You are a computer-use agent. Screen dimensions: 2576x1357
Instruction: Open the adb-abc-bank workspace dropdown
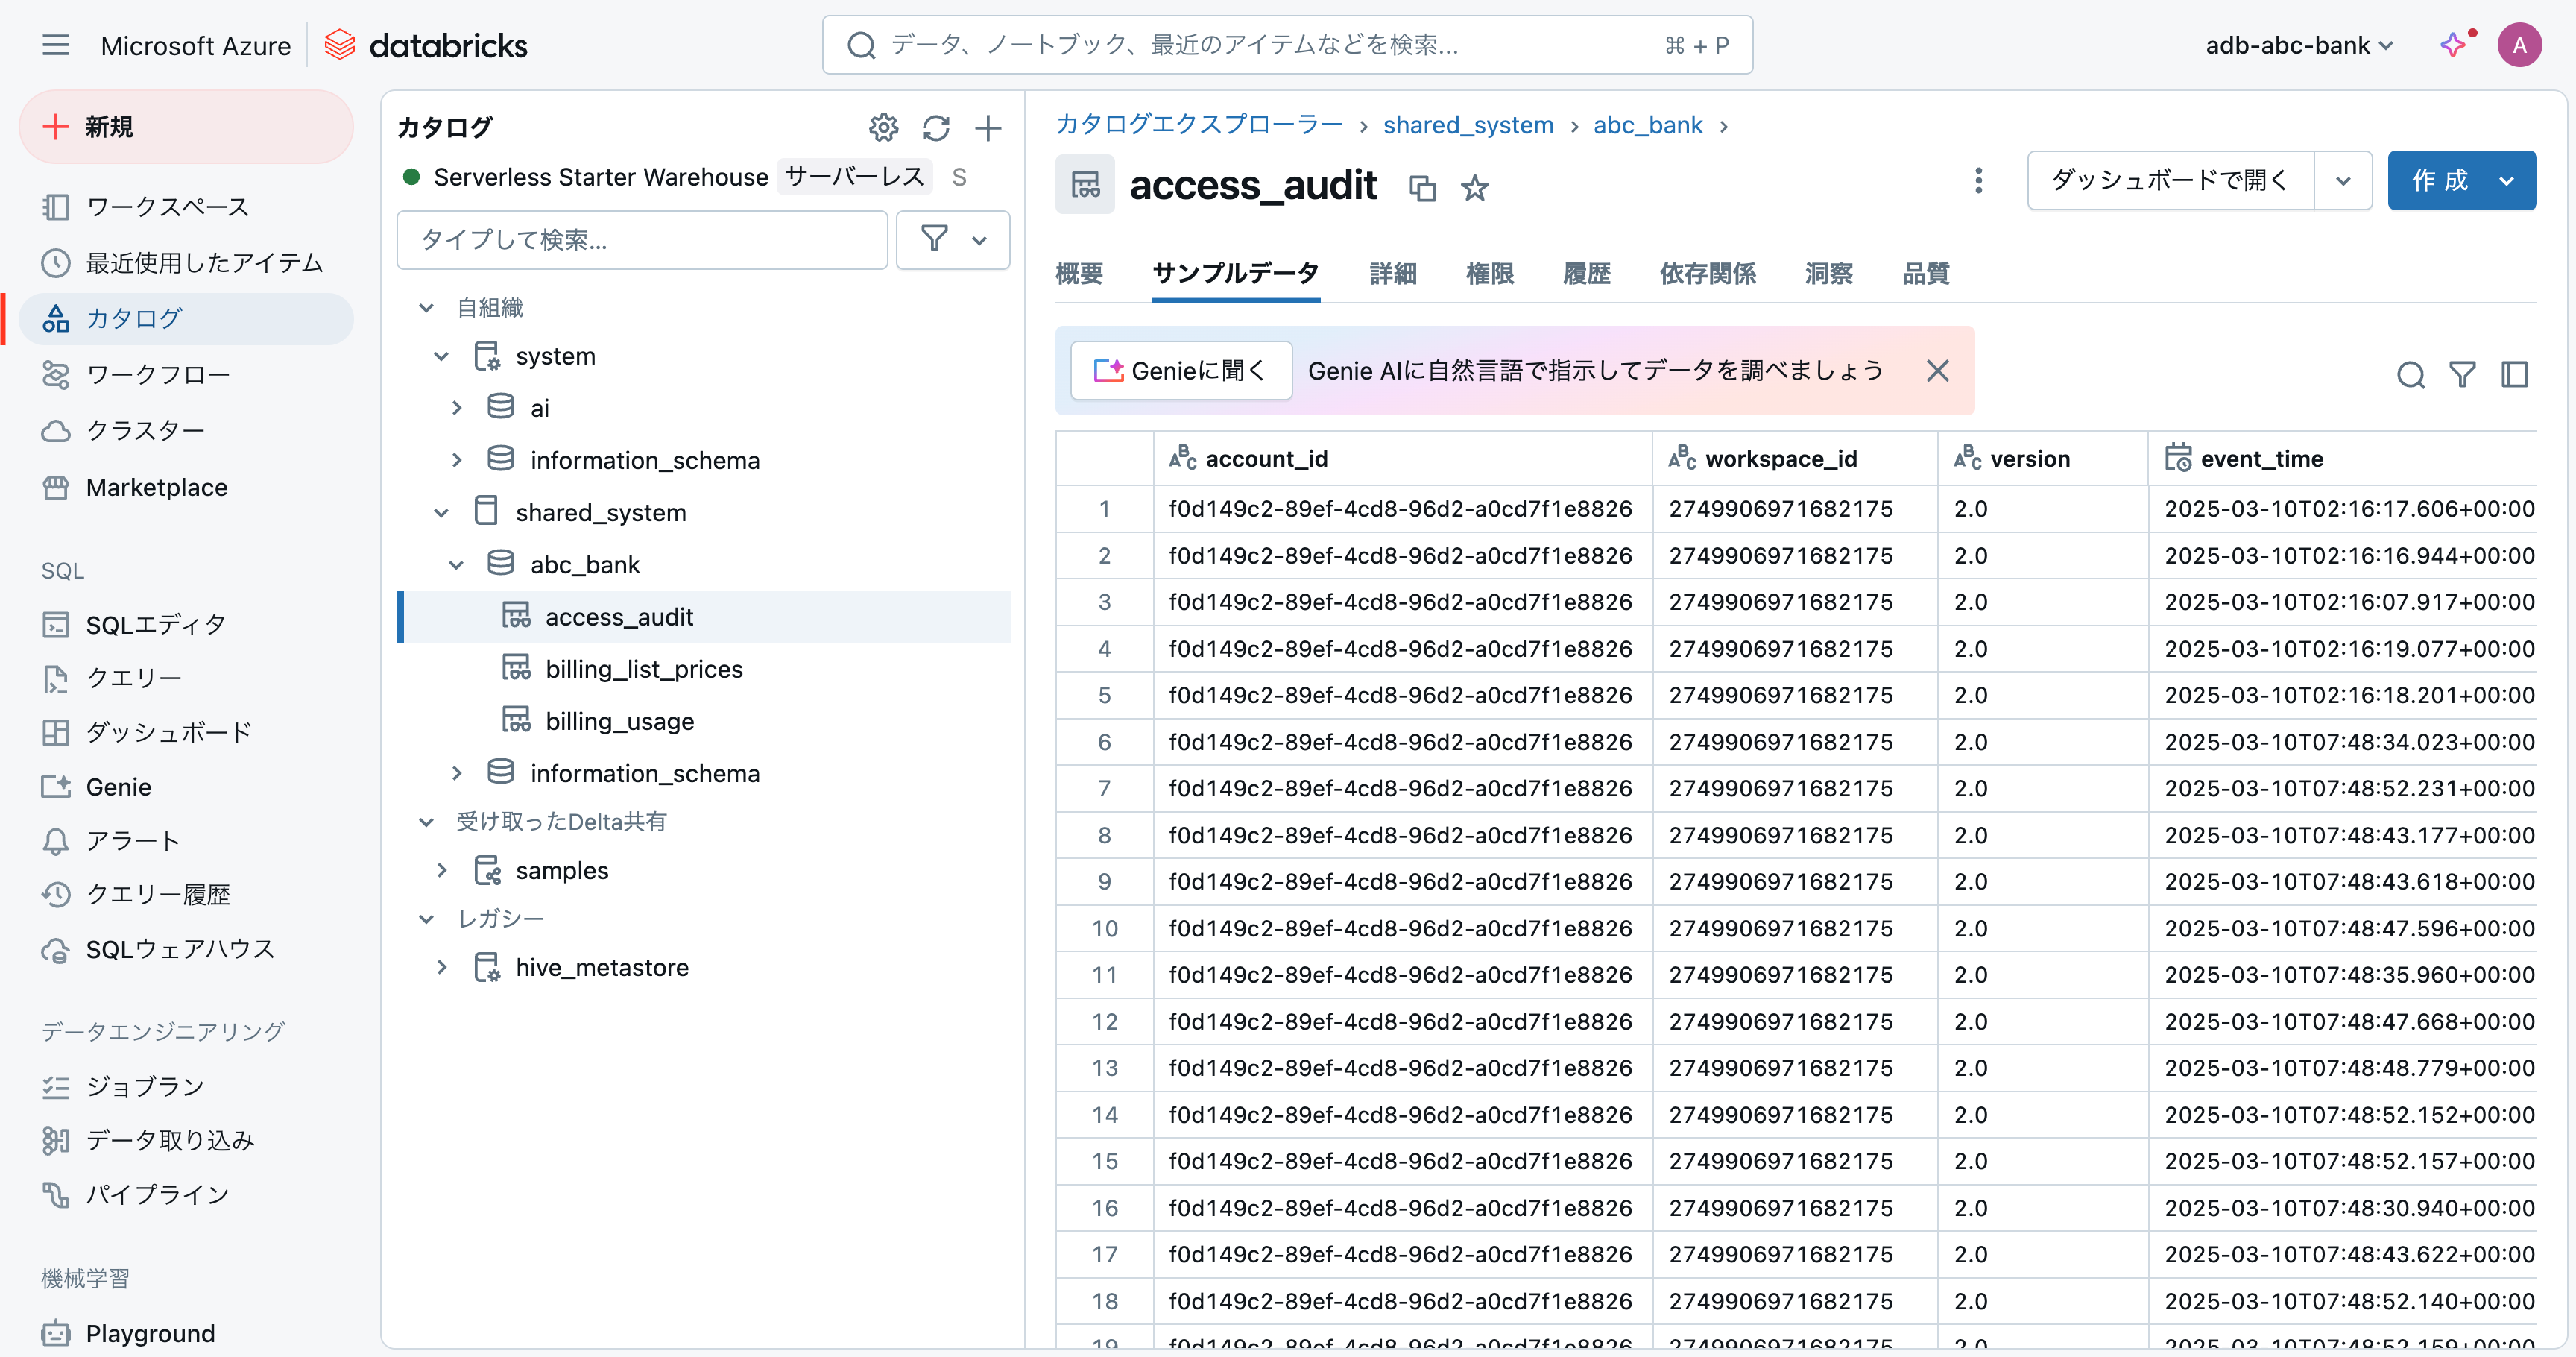(2298, 45)
